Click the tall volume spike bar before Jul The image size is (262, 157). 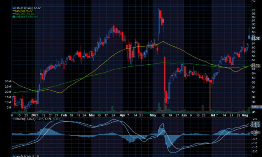tap(210, 98)
